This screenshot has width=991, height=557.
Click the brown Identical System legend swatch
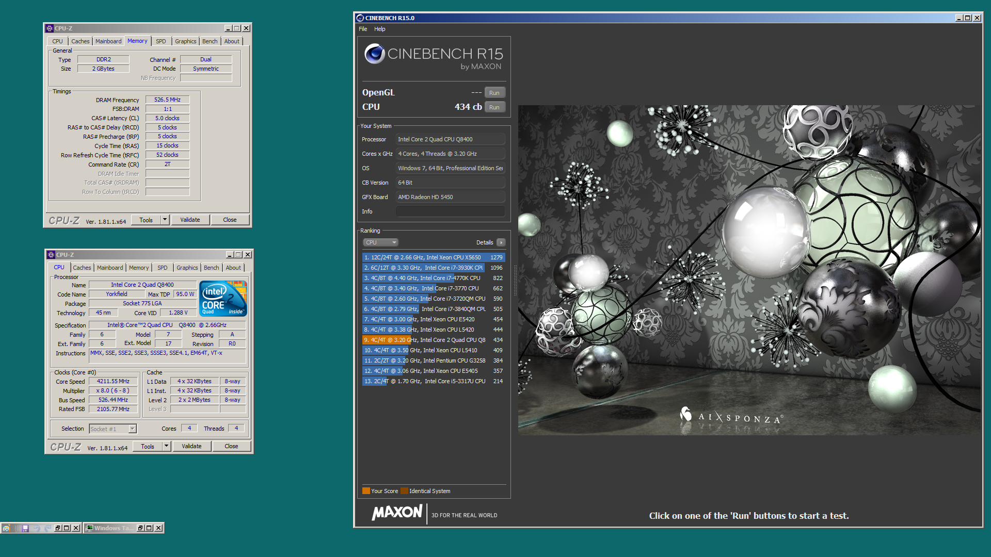(404, 491)
